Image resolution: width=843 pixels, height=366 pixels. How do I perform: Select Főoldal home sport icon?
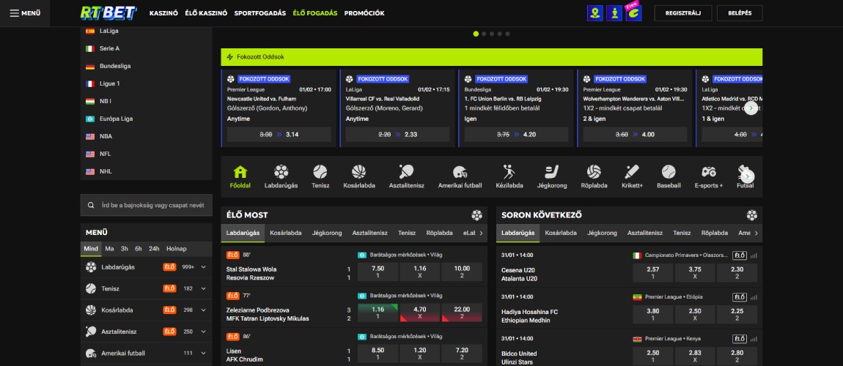[240, 176]
